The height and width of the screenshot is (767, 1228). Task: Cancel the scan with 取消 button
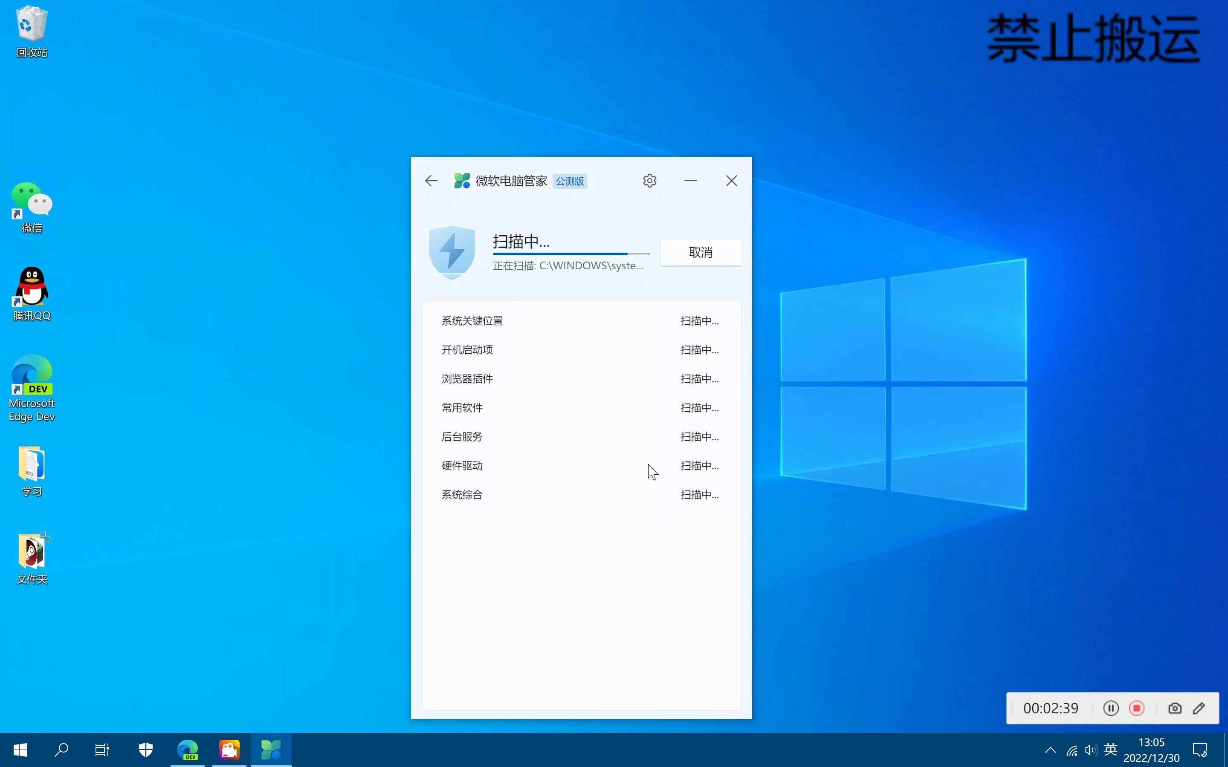pos(701,253)
